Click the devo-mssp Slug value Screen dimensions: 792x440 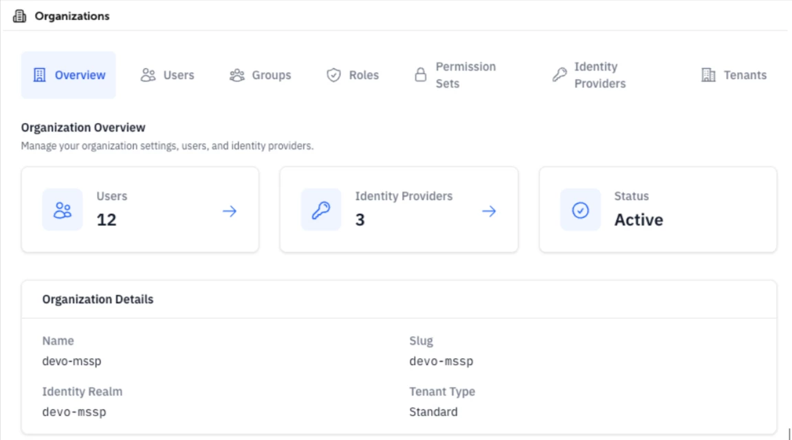tap(441, 361)
